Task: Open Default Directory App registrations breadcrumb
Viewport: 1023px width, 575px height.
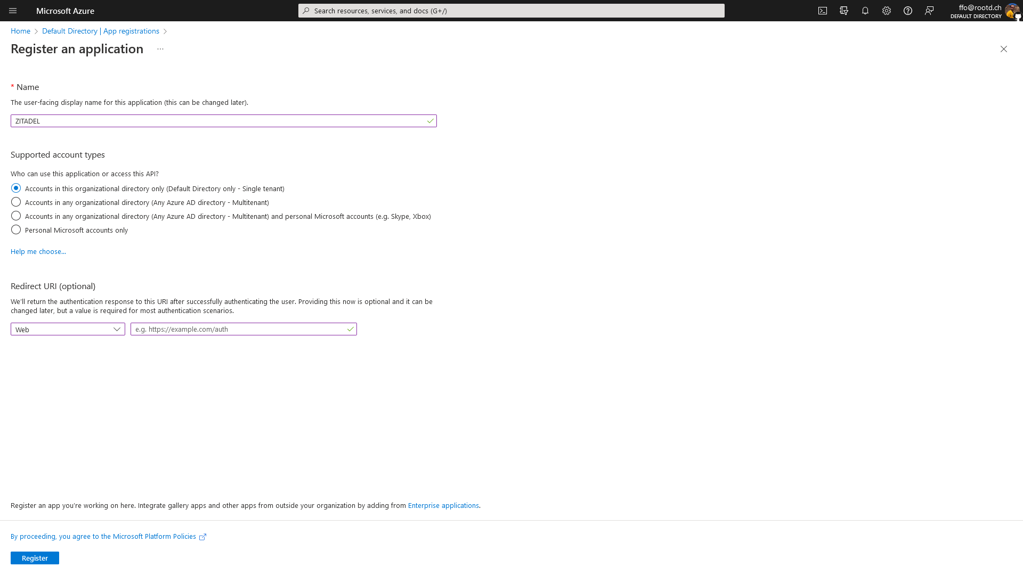Action: (101, 31)
